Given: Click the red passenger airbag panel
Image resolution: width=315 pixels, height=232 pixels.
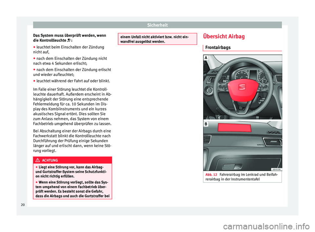Looking at the screenshot, I should 234,128.
